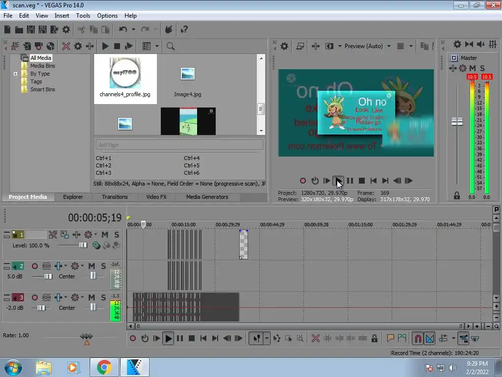
Task: Open a project with the folder icon
Action: pyautogui.click(x=19, y=30)
